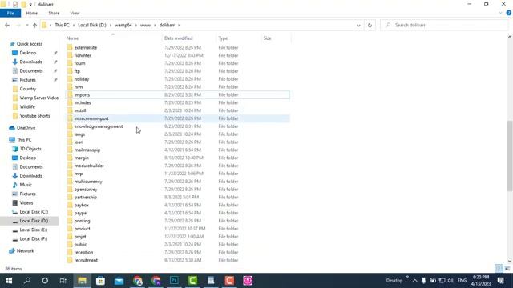Expand chevron after dolibarr in the address bar
Image resolution: width=513 pixels, height=288 pixels.
pos(179,25)
